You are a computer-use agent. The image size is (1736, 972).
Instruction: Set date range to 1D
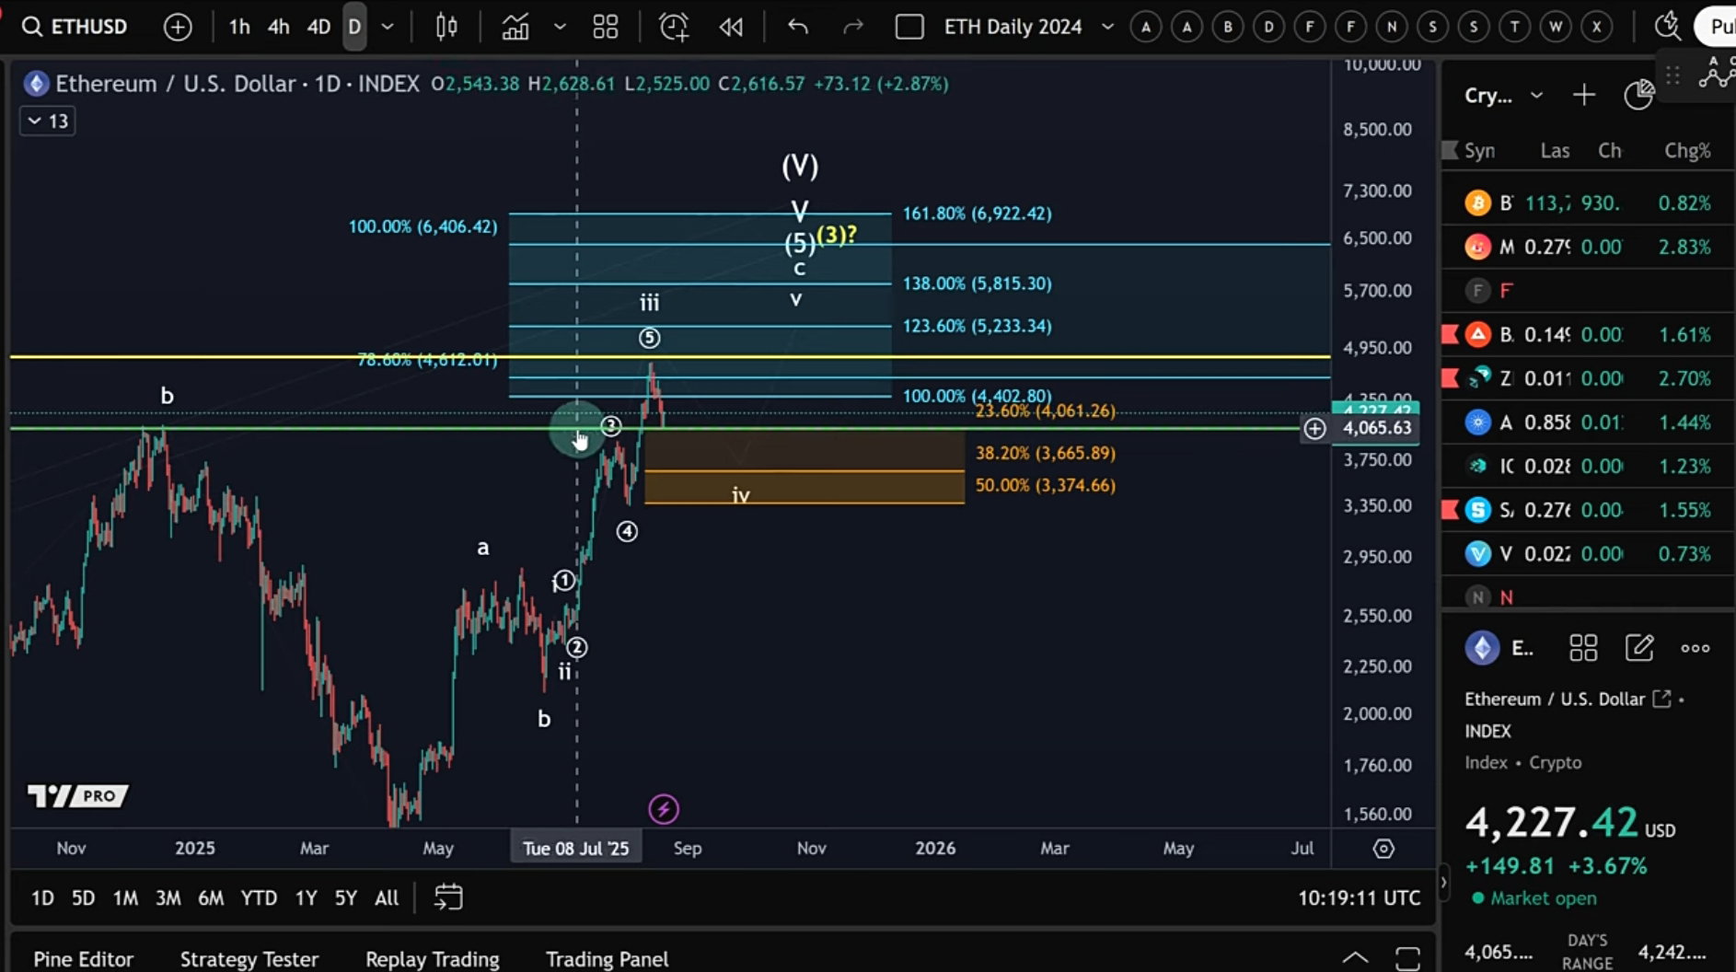pos(42,897)
